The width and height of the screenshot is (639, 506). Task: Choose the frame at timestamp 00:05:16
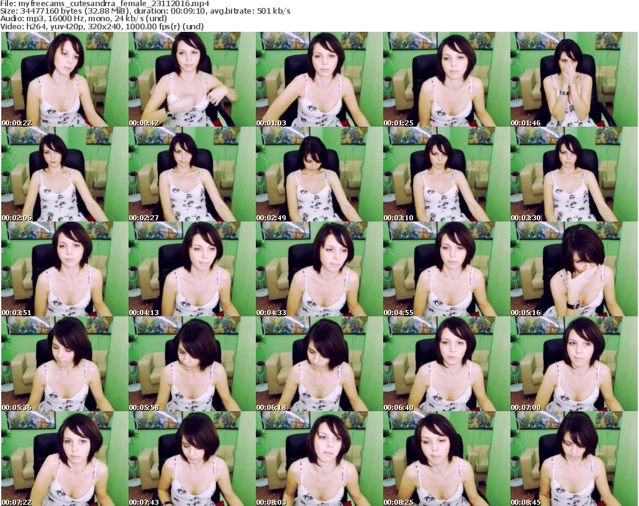(x=574, y=269)
